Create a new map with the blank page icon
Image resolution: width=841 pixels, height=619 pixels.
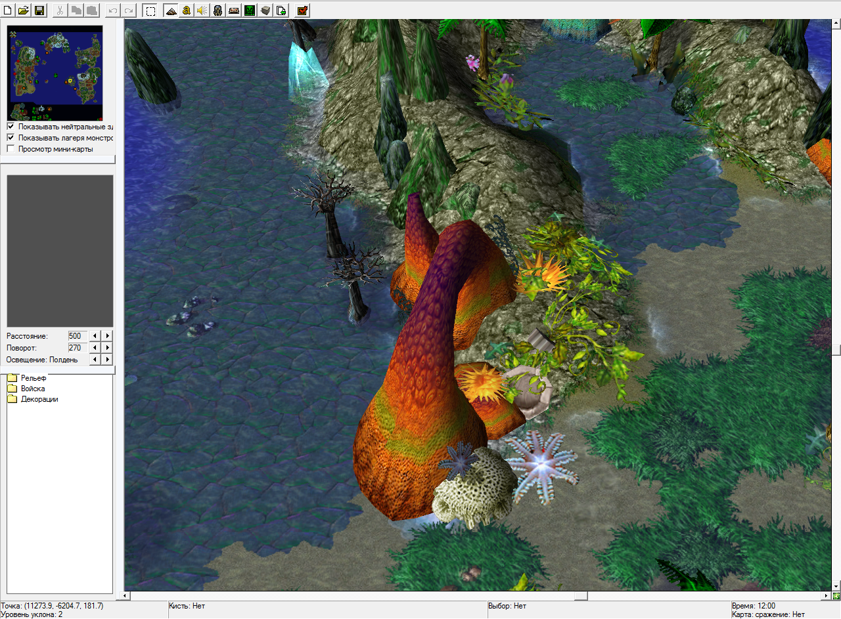coord(8,11)
